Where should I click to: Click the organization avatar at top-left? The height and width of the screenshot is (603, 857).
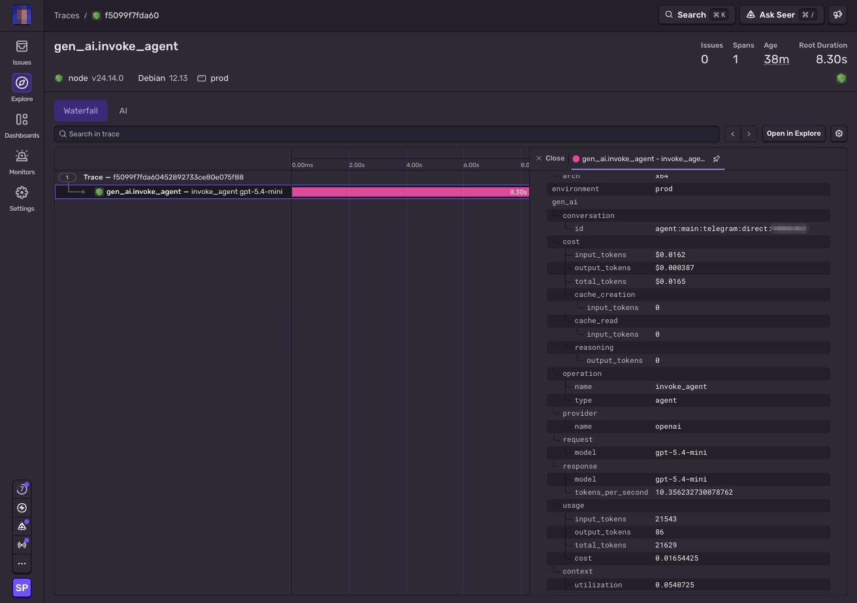(22, 15)
